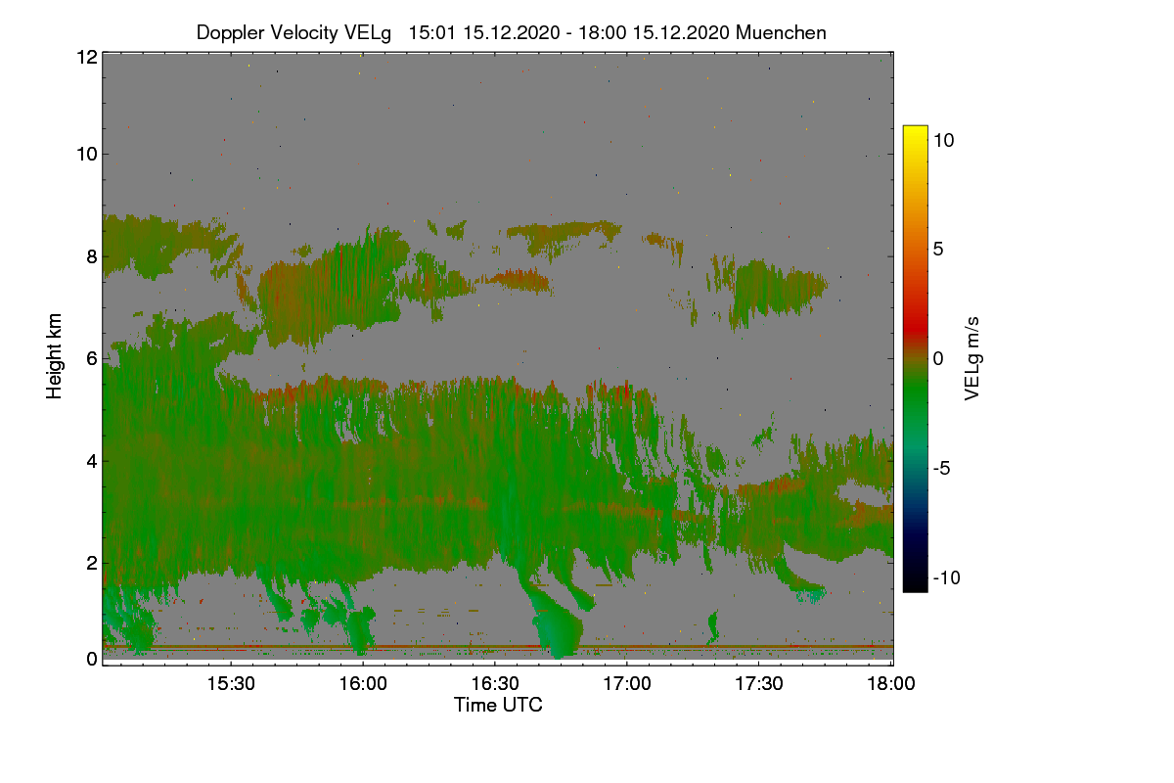The height and width of the screenshot is (783, 1174).
Task: Click the 15:30 time axis label
Action: [x=231, y=684]
